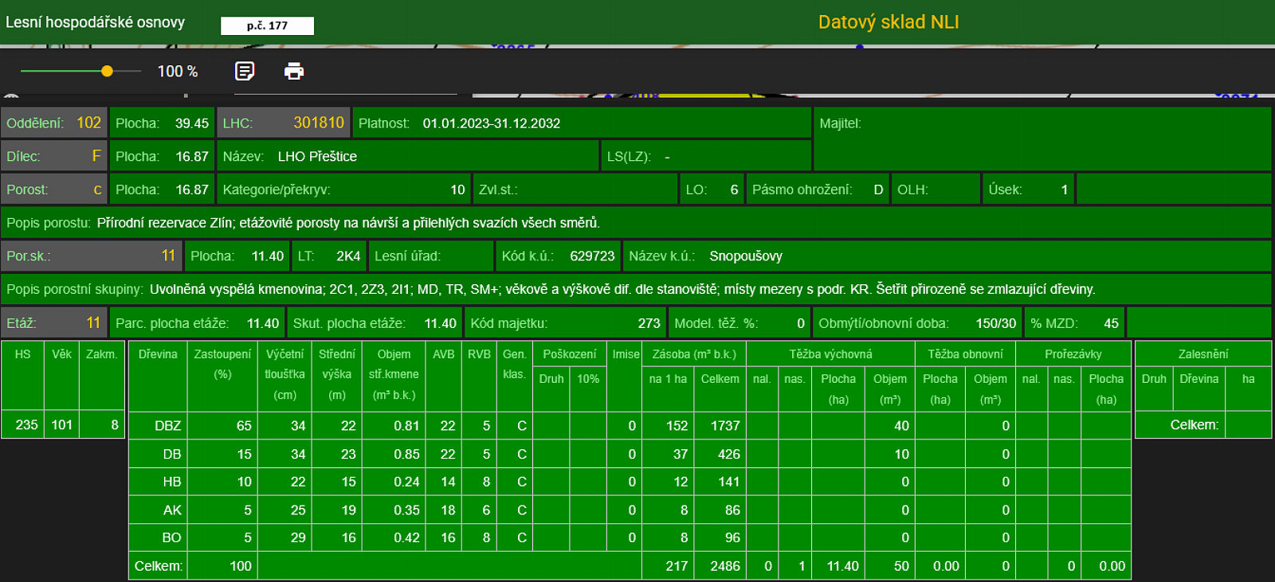The image size is (1275, 582).
Task: Click total stock value 2486
Action: tap(725, 566)
